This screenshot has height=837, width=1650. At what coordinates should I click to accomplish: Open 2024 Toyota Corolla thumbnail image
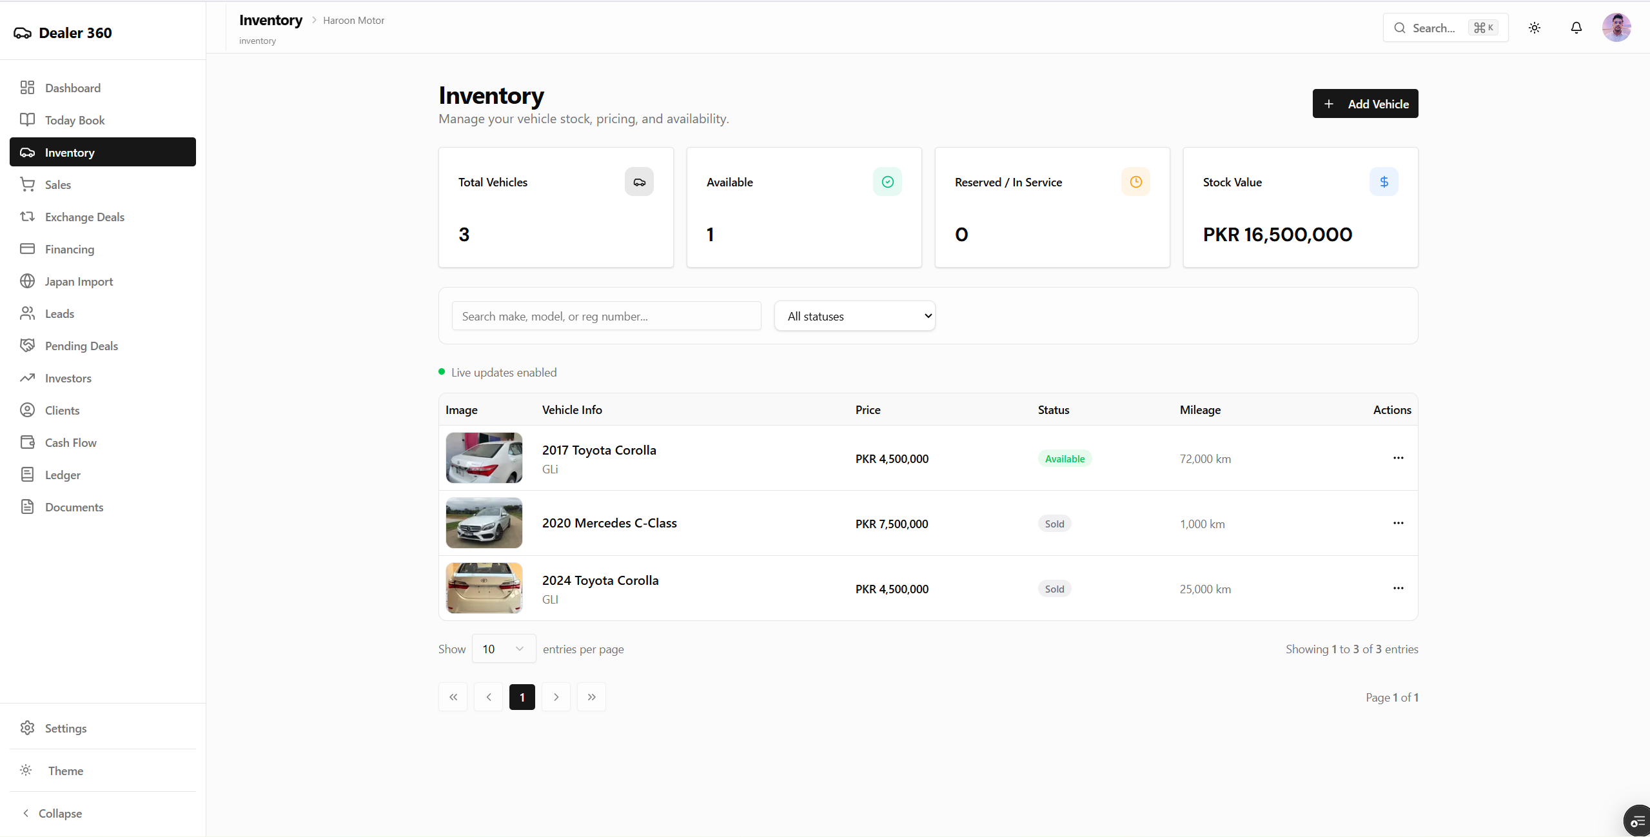(x=484, y=588)
